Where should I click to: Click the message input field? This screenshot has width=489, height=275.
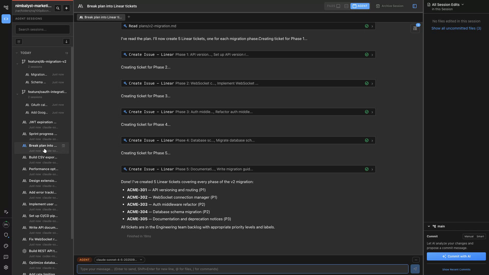242,269
